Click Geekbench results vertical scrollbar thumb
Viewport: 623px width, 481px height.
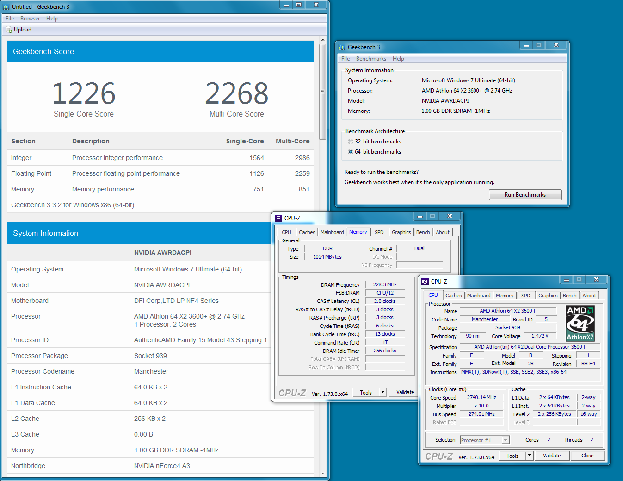pos(323,92)
